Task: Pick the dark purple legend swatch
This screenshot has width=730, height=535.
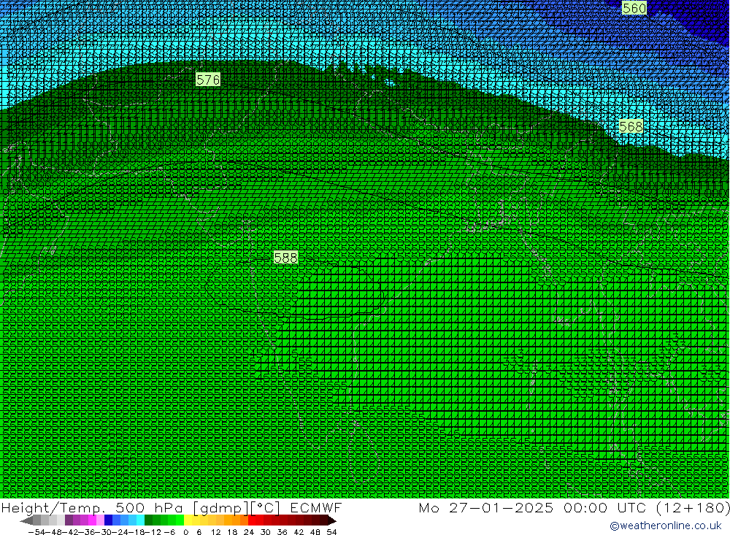Action: coord(69,520)
